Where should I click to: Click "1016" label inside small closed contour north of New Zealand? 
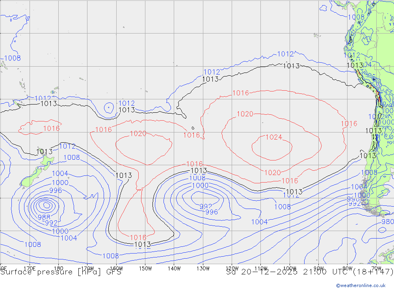(52, 129)
